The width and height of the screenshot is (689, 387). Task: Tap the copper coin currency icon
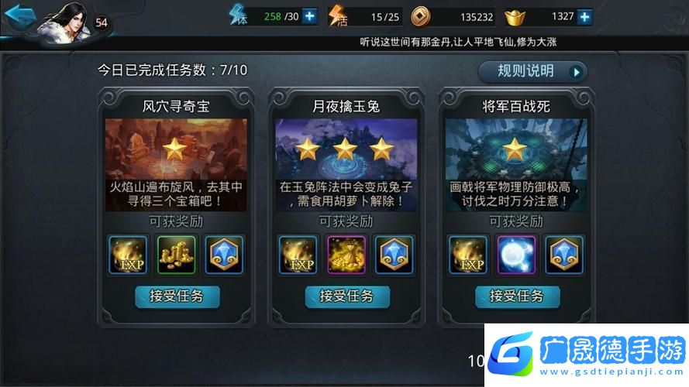420,17
